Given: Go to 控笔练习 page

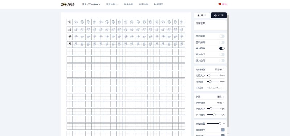Looking at the screenshot, I should tap(159, 4).
